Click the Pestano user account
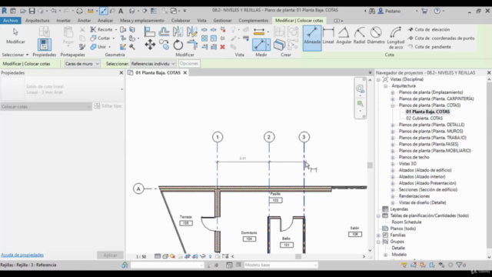Viewport: 492px width, 277px height. pyautogui.click(x=392, y=11)
